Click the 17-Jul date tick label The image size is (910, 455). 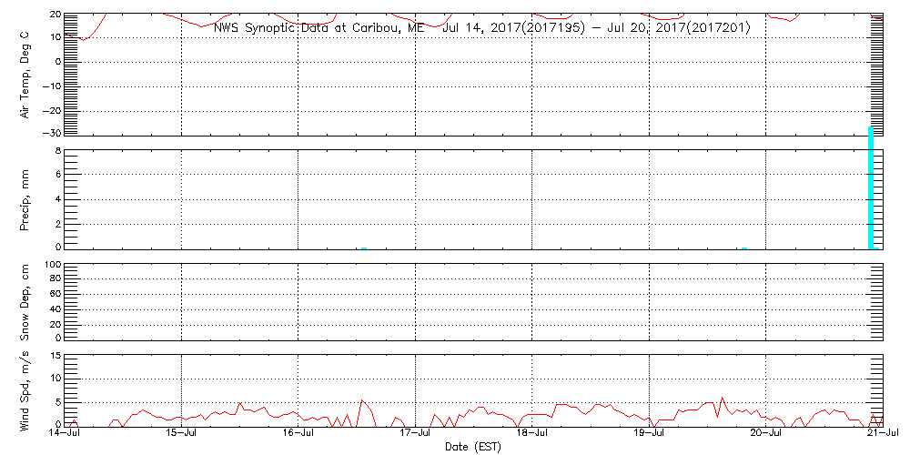click(x=415, y=434)
